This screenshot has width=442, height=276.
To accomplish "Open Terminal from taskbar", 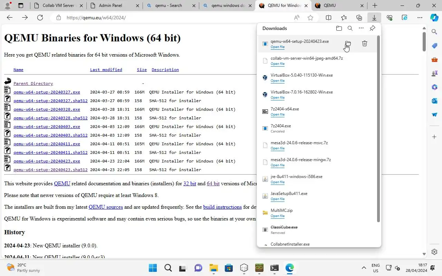I will click(x=274, y=268).
